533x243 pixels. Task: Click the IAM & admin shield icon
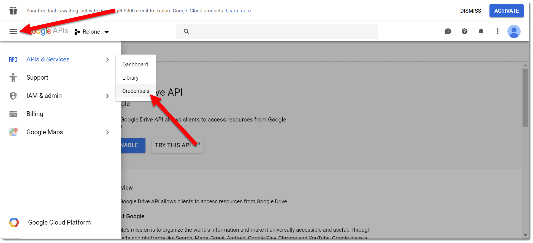coord(13,96)
